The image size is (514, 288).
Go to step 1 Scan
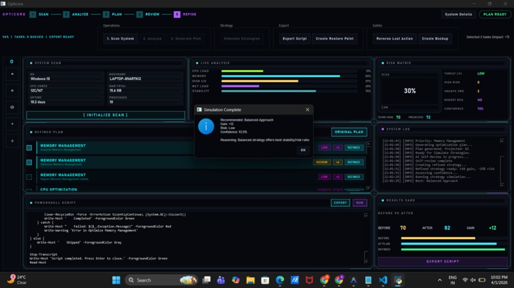click(x=39, y=15)
